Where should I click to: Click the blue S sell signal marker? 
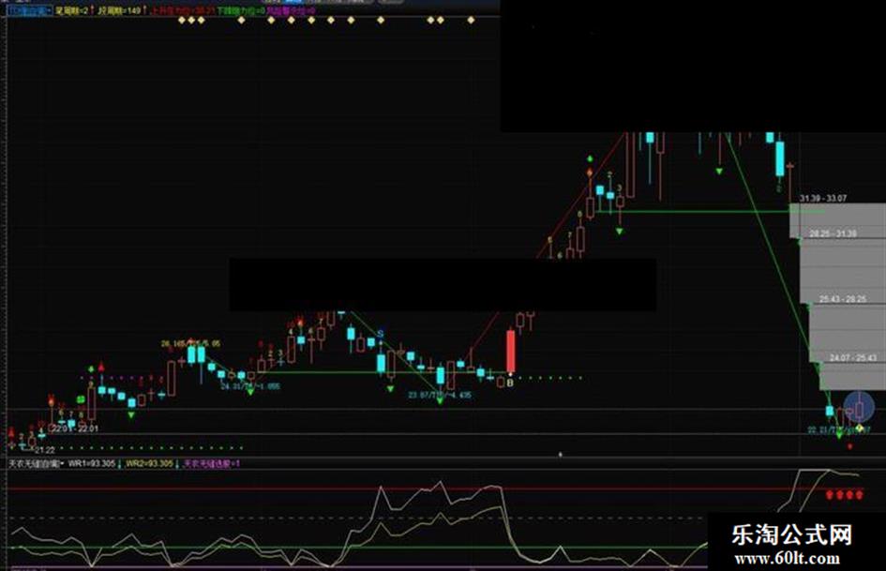381,334
